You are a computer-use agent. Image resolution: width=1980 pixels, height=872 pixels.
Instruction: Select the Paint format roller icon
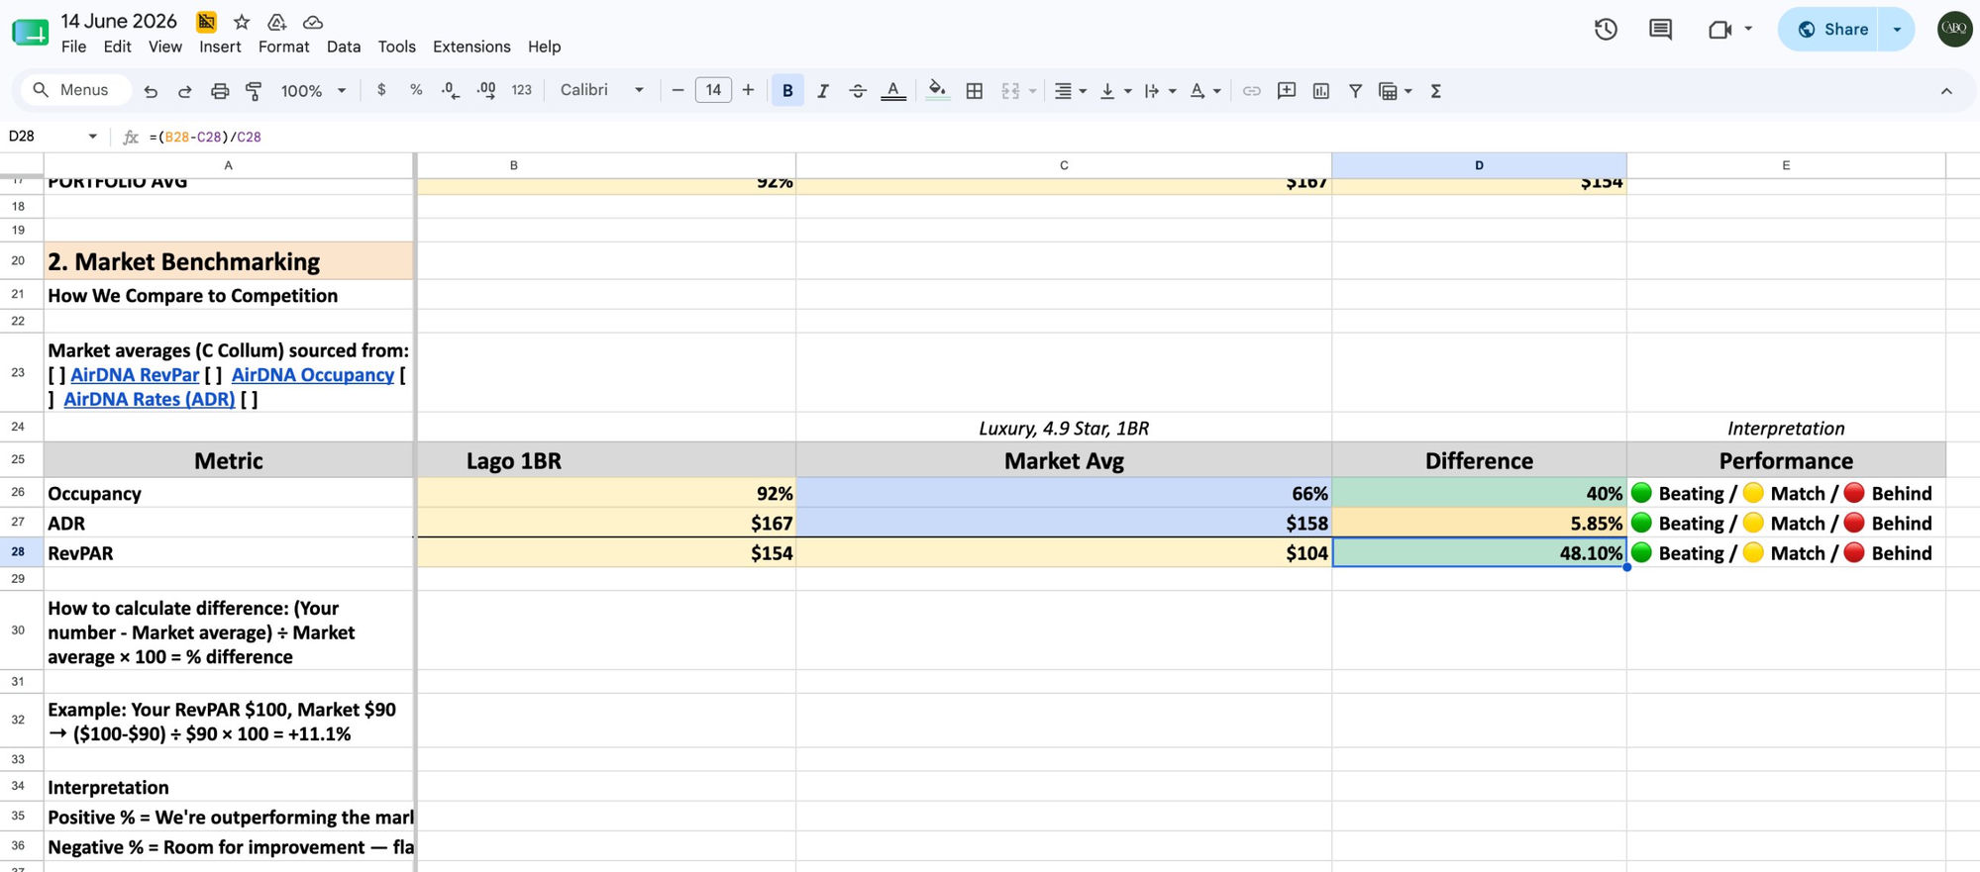[254, 91]
